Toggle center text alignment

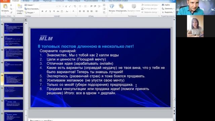pyautogui.click(x=84, y=11)
